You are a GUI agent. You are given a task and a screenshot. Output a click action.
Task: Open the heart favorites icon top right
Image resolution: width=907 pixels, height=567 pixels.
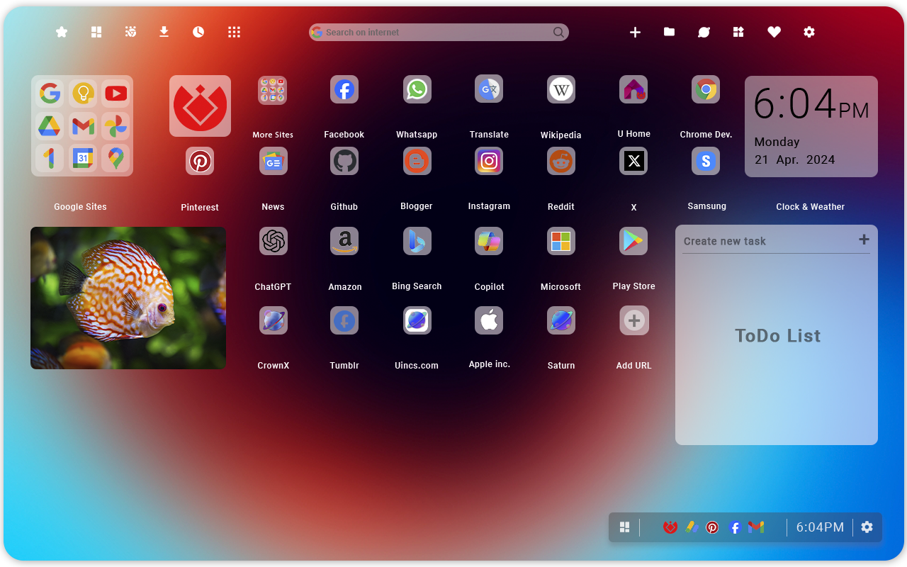click(774, 32)
